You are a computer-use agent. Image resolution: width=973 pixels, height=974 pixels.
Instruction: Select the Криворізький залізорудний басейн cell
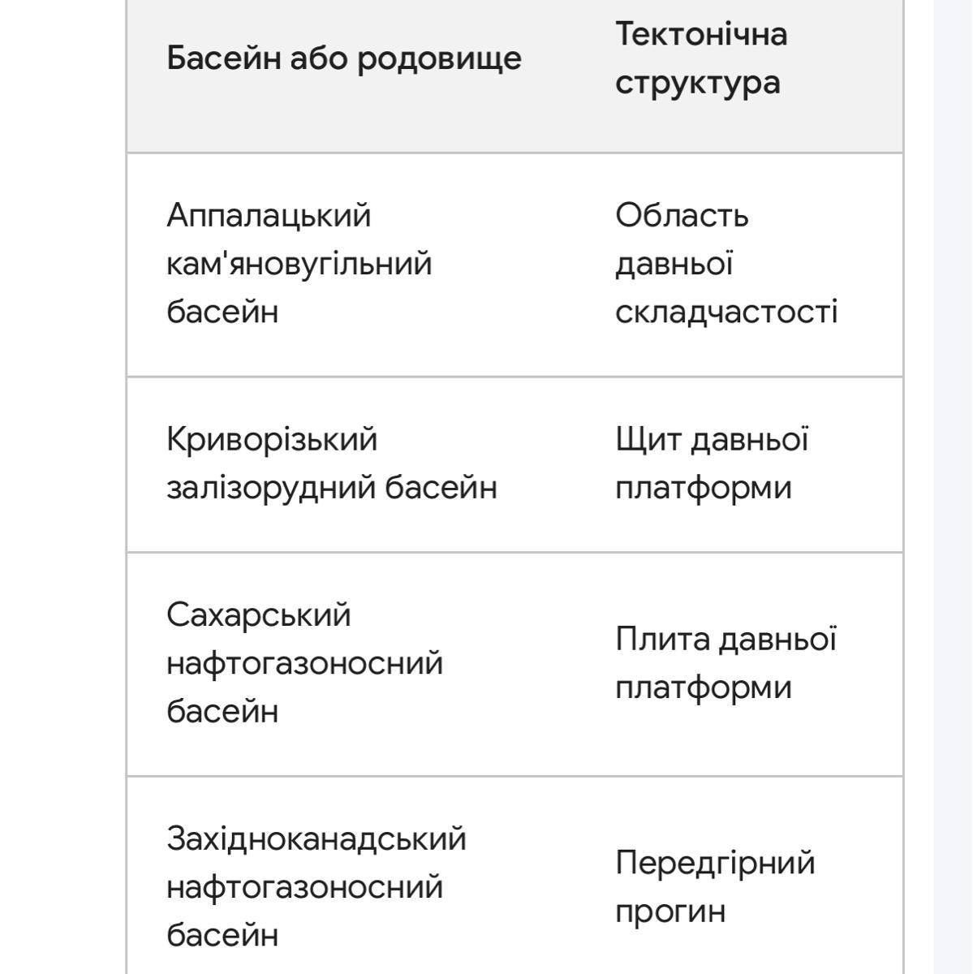tap(331, 463)
